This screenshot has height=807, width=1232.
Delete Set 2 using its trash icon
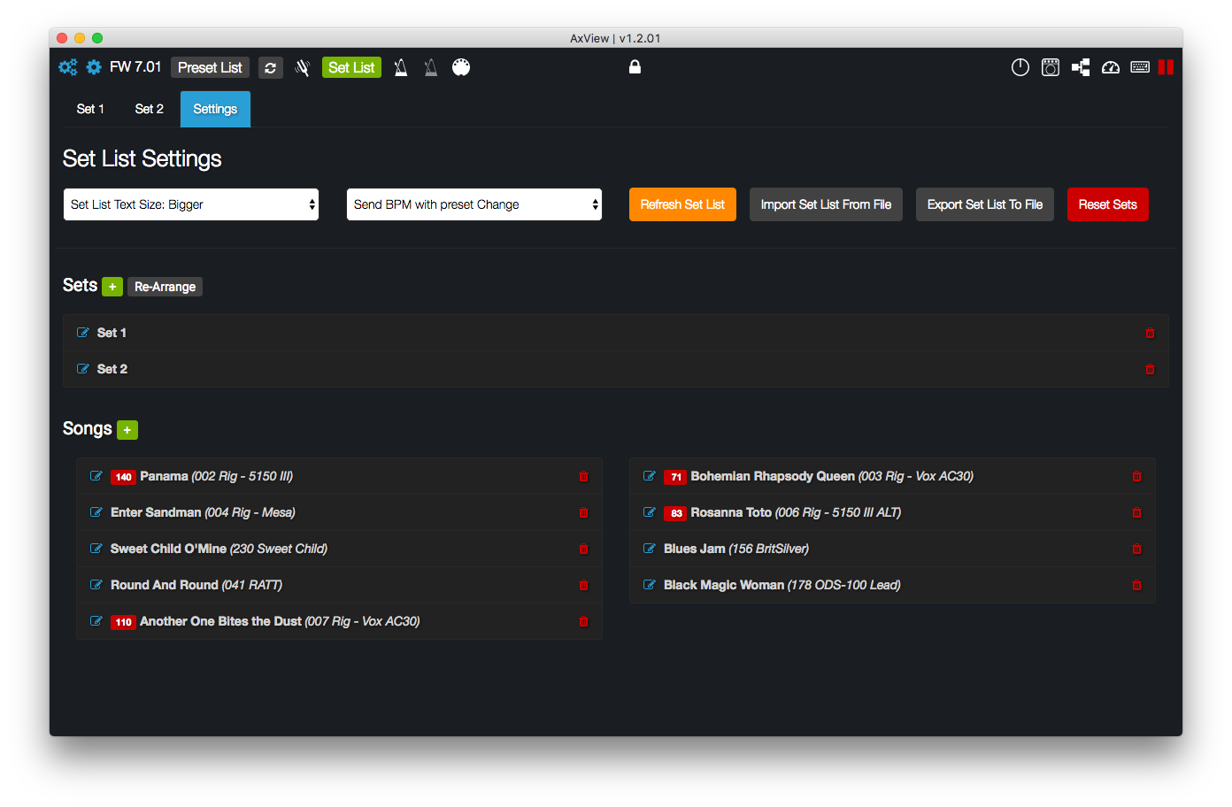(x=1151, y=369)
